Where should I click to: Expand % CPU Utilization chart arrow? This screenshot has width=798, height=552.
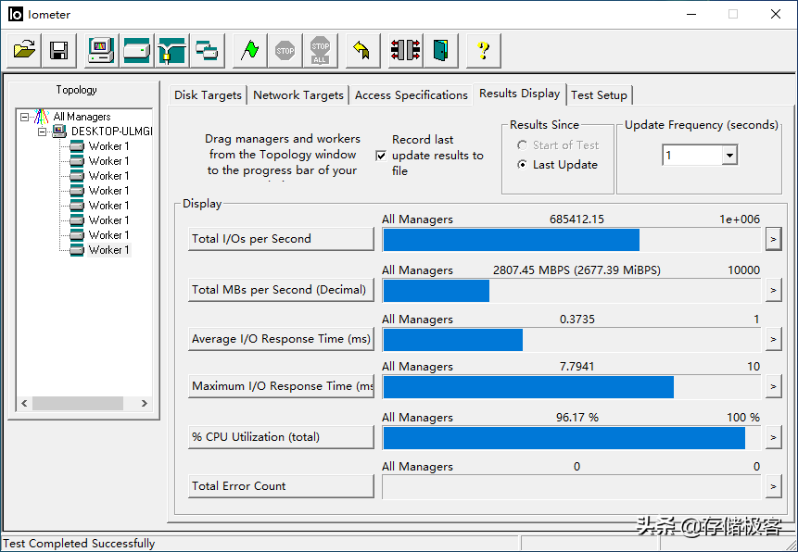pos(774,437)
